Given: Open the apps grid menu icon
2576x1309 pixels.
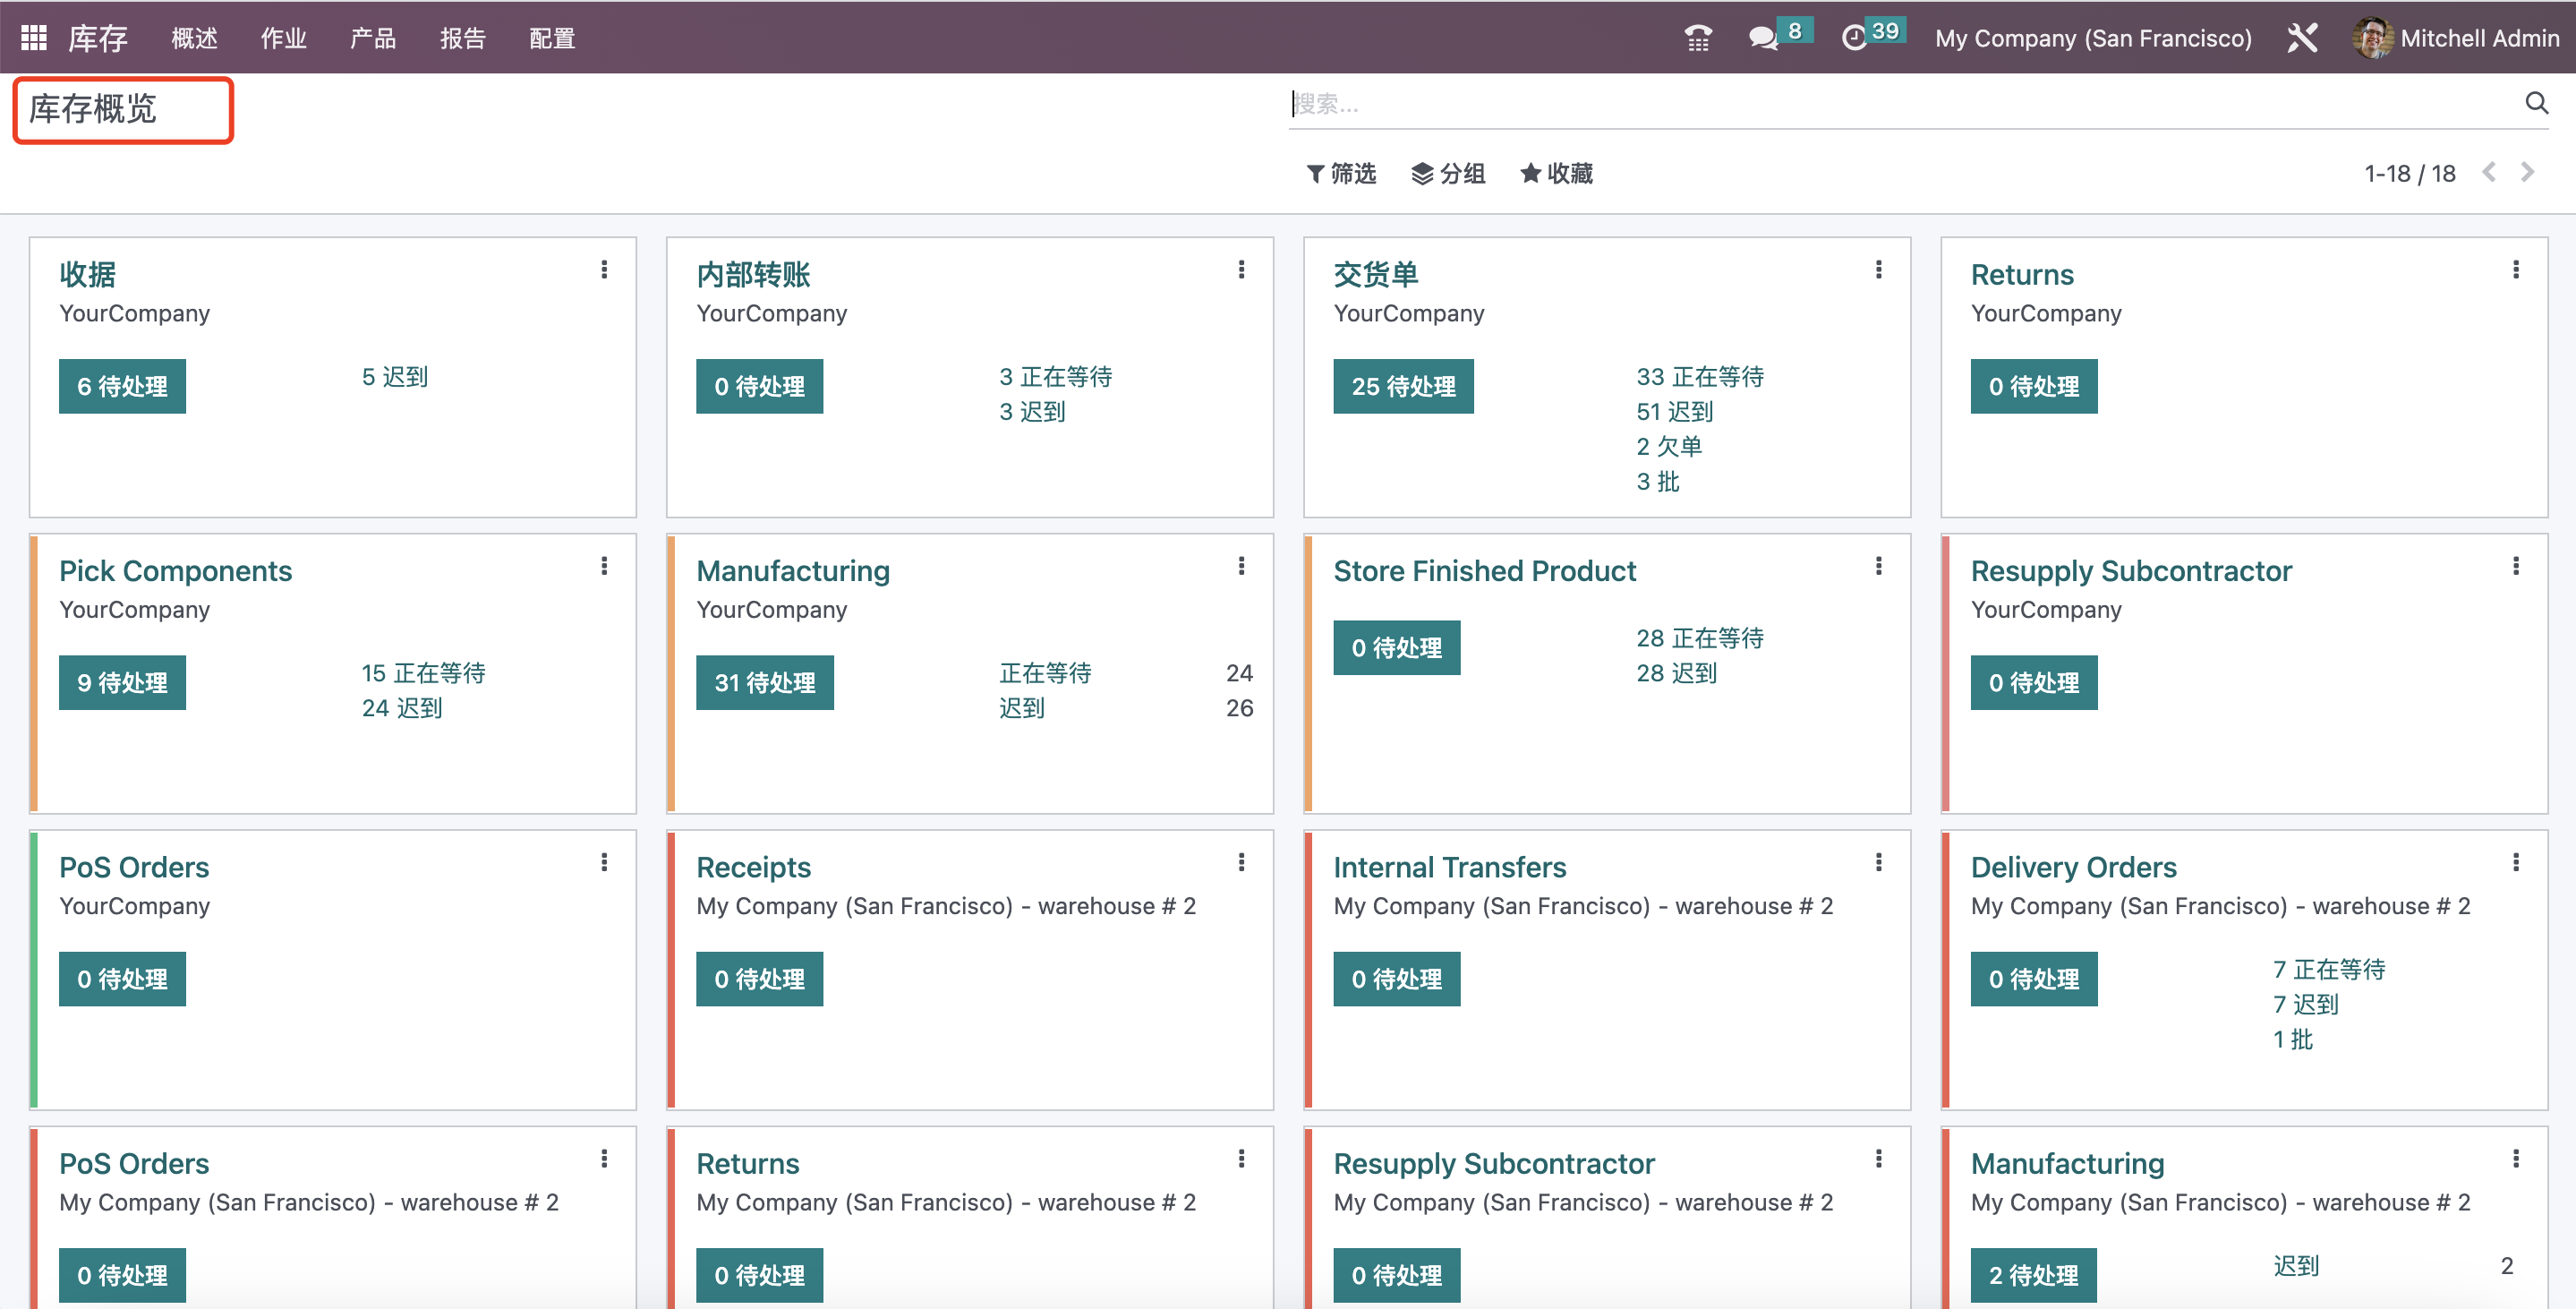Looking at the screenshot, I should point(34,38).
